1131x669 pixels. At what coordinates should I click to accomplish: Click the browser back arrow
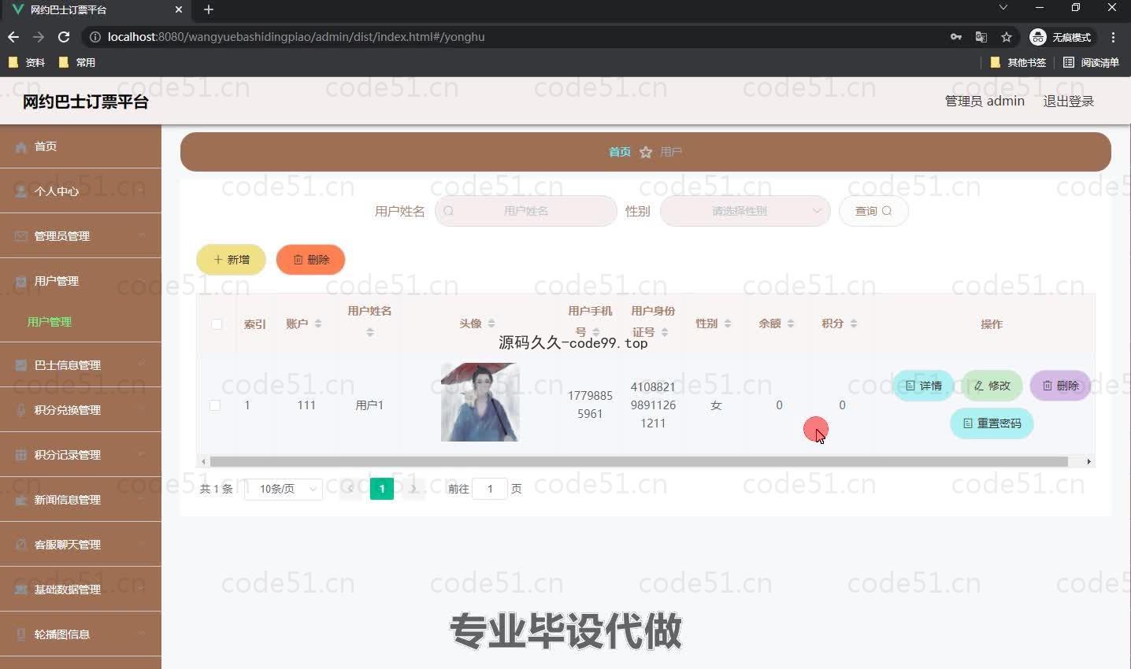(x=13, y=37)
